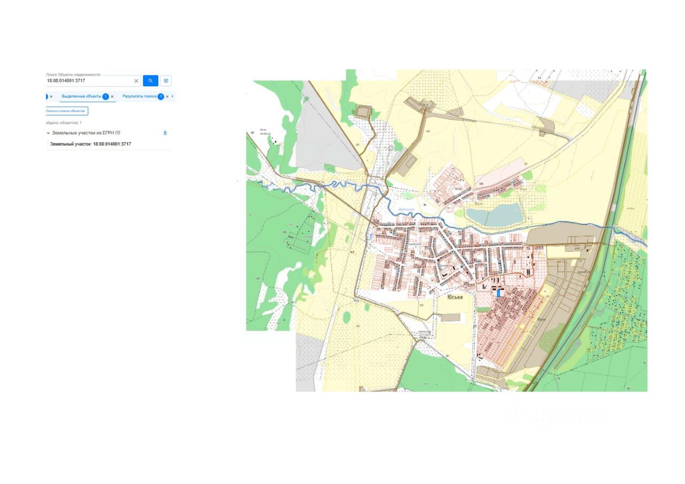The height and width of the screenshot is (484, 685).
Task: Click the Выделенные объекты count badge
Action: tap(105, 97)
